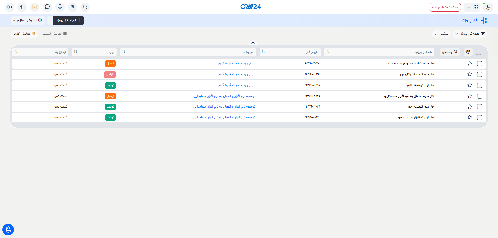Open the notifications bell icon
Image resolution: width=498 pixels, height=238 pixels.
[x=60, y=7]
